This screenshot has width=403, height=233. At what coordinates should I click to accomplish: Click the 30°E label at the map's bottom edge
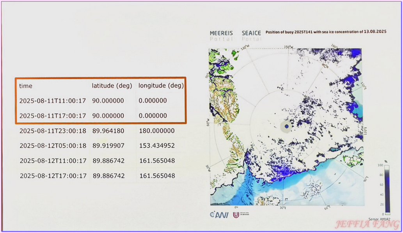point(283,207)
